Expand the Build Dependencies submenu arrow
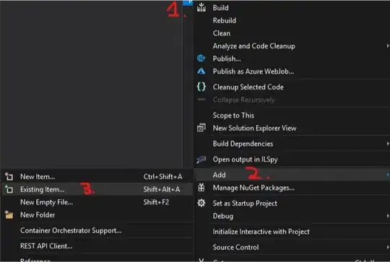The image size is (390, 262). tap(388, 144)
